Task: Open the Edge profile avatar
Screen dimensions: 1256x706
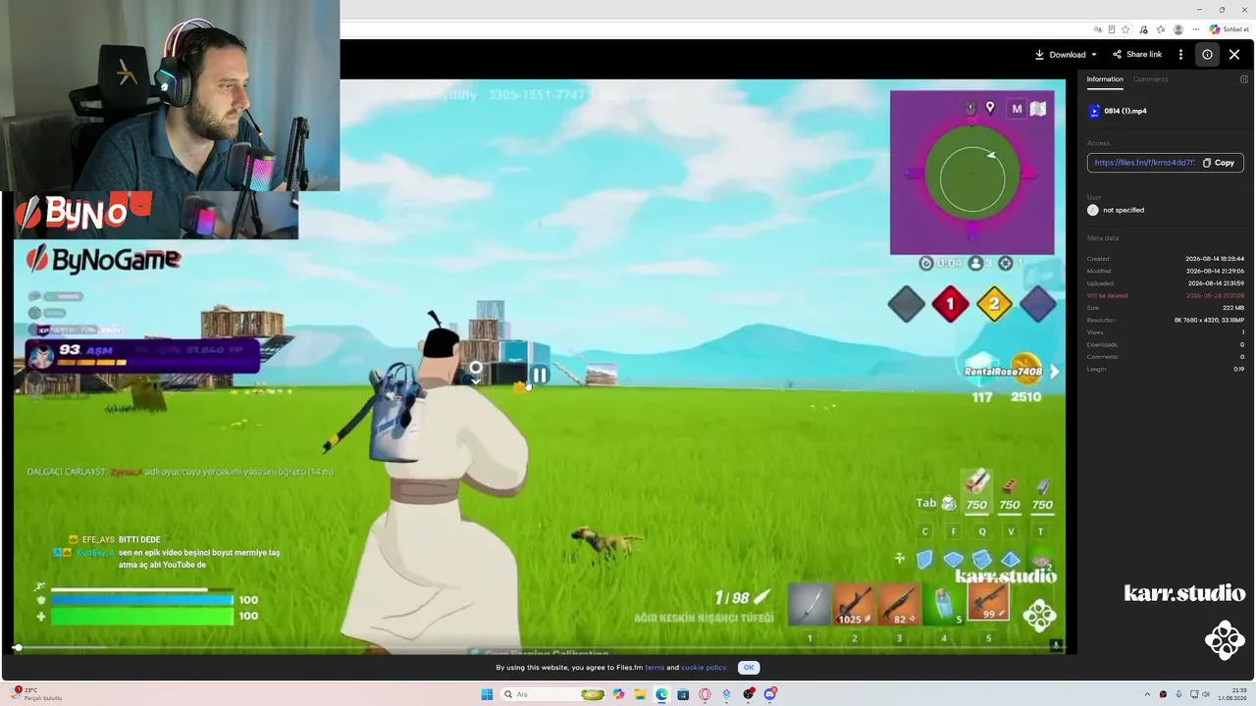Action: tap(1178, 29)
